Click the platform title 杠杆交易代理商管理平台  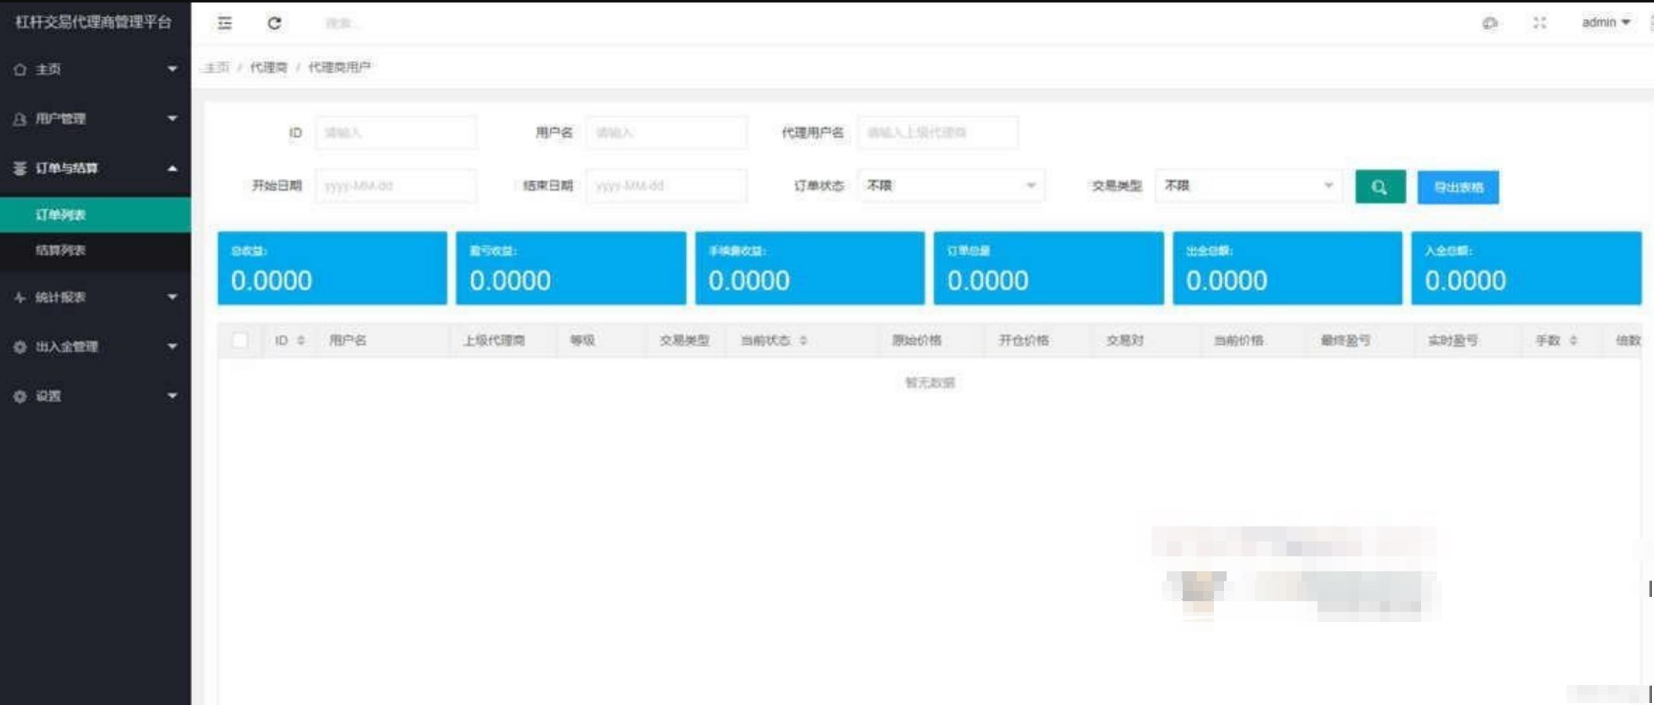click(x=94, y=23)
